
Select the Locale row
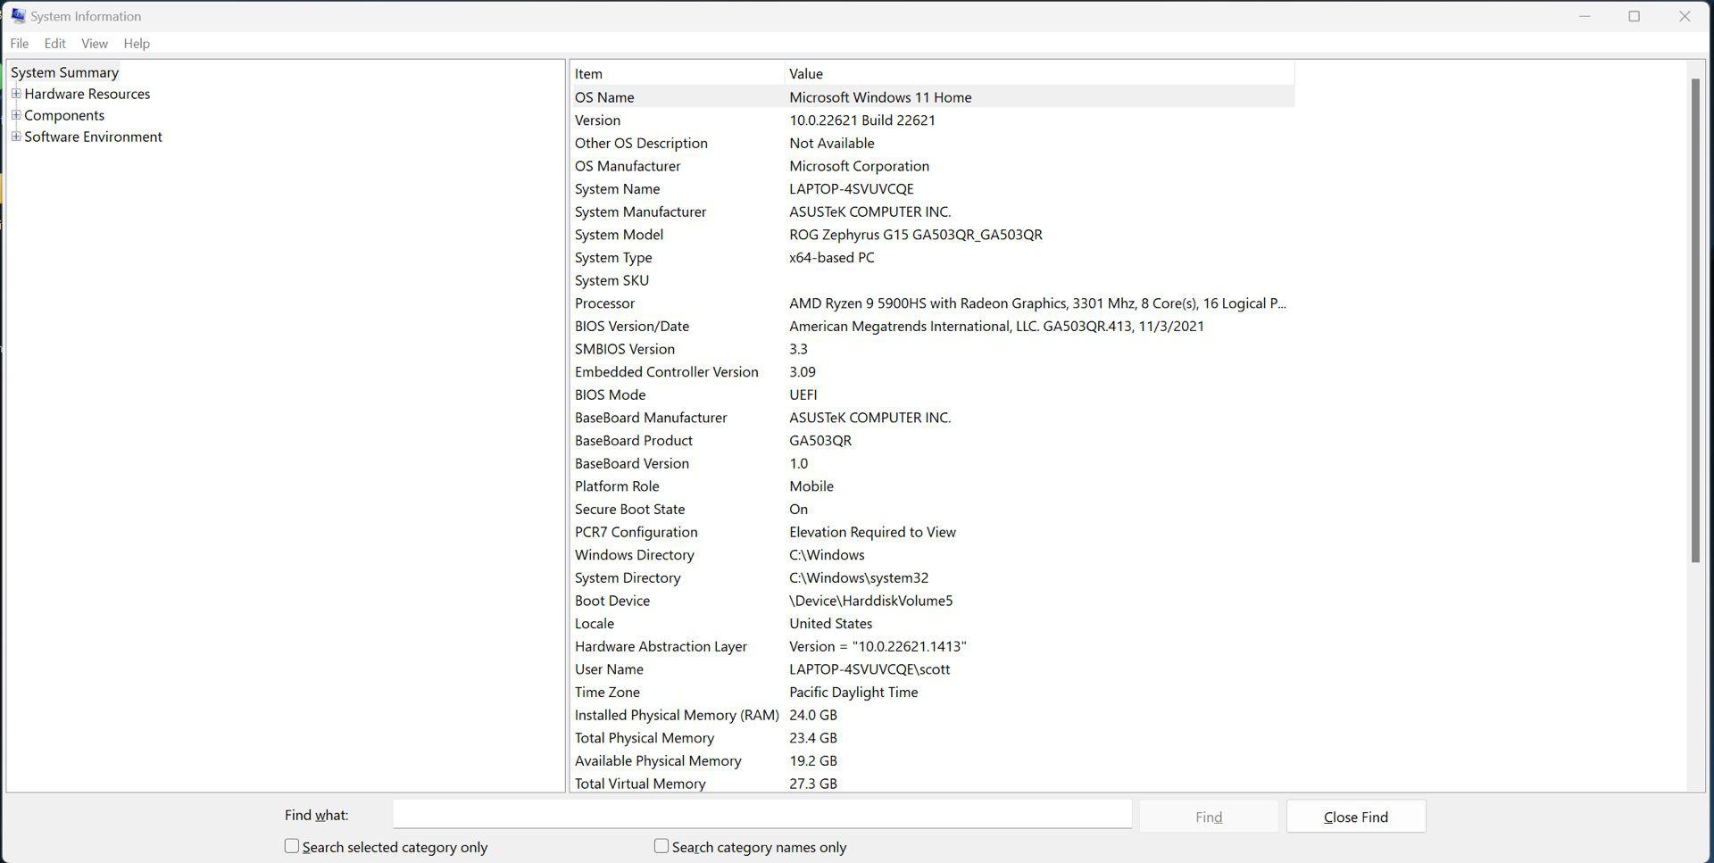[932, 624]
